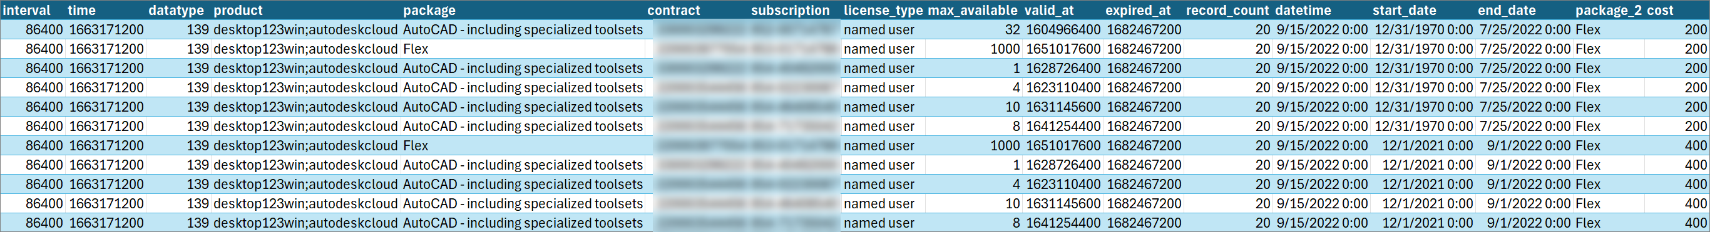Select valid_at 1628726400 in the cost 200 row
This screenshot has height=232, width=1710.
[1063, 68]
